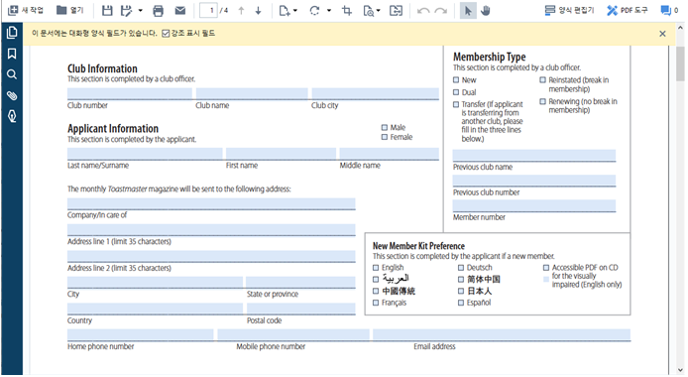
Task: Click the 새 작업 (new task) button
Action: click(26, 10)
